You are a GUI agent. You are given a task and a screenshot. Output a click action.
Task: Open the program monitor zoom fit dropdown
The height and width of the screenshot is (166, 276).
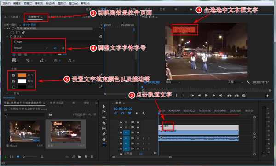(172, 82)
